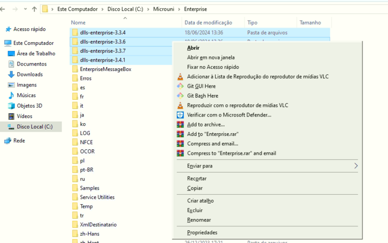388x243 pixels.
Task: Click WinRAR icon beside Compress and email
Action: (180, 144)
